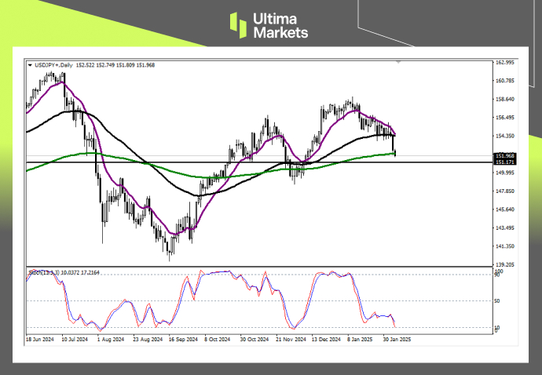The height and width of the screenshot is (375, 542).
Task: Click the 139.205 price axis label
Action: coord(504,265)
